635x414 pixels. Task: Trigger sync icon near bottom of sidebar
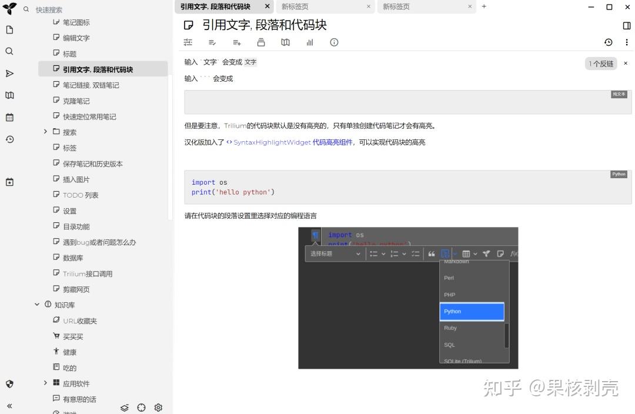pyautogui.click(x=124, y=407)
